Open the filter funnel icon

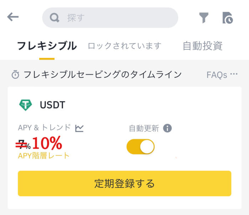click(x=203, y=18)
